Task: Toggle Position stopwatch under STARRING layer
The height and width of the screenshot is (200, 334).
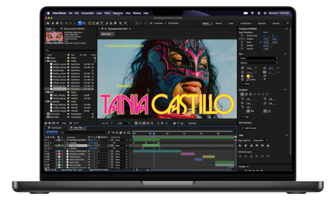Action: click(x=65, y=148)
